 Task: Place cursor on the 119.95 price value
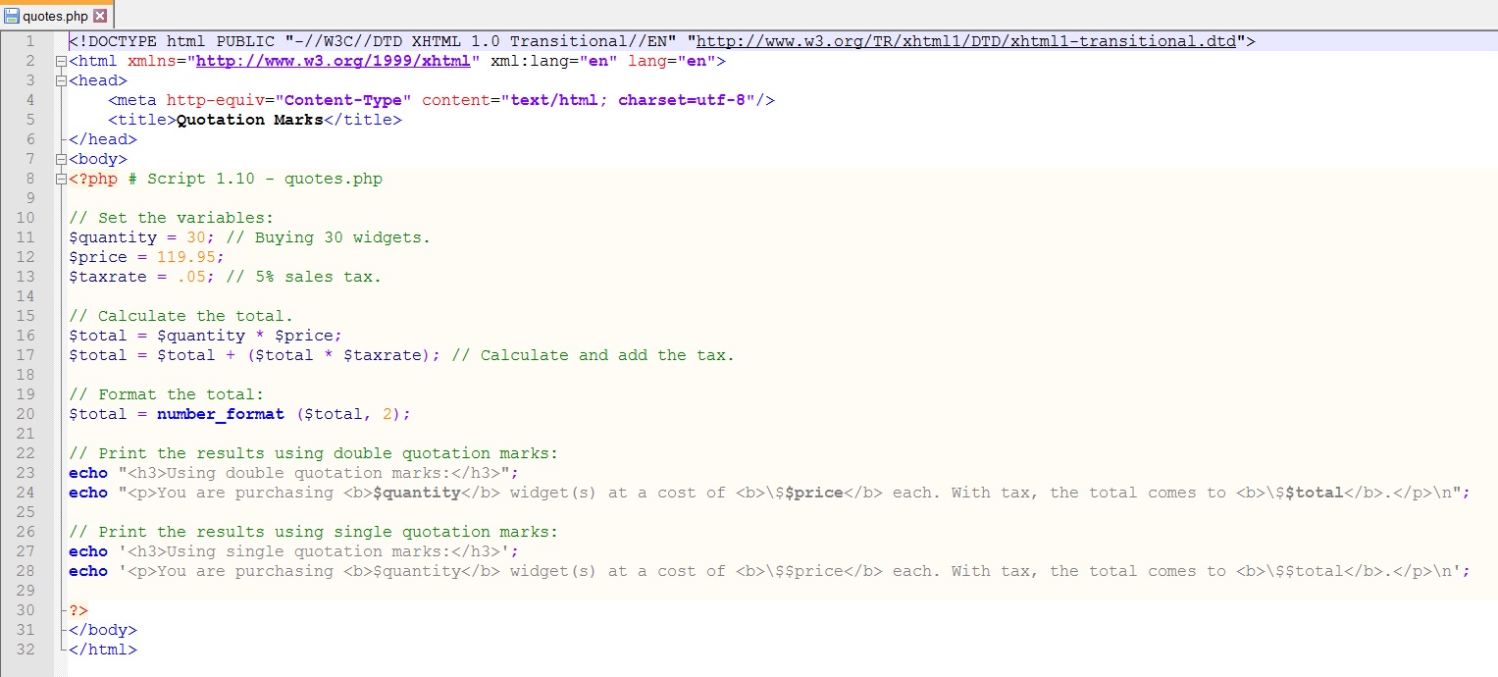tap(186, 257)
